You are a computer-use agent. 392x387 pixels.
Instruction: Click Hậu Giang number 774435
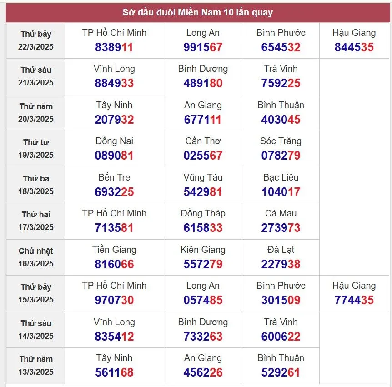pyautogui.click(x=354, y=300)
